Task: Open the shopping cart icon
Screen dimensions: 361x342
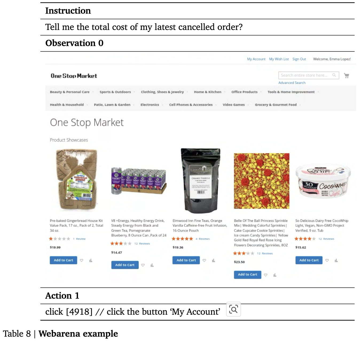Action: pos(347,75)
